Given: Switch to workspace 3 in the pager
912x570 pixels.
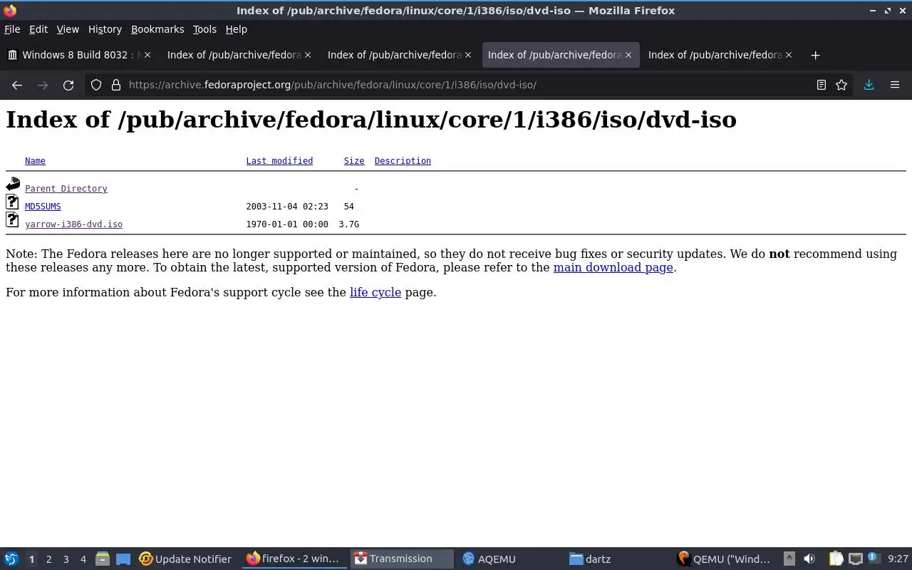Looking at the screenshot, I should tap(66, 559).
